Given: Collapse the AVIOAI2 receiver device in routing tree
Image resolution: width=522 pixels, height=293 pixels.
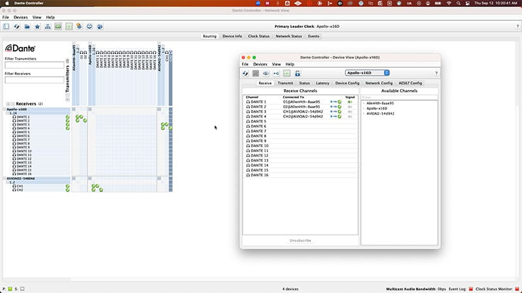Looking at the screenshot, I should pyautogui.click(x=5, y=178).
